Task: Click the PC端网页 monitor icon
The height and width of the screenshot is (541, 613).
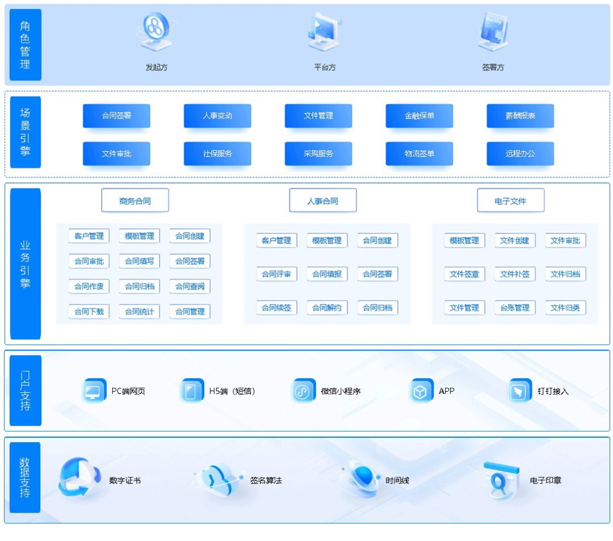Action: point(94,391)
